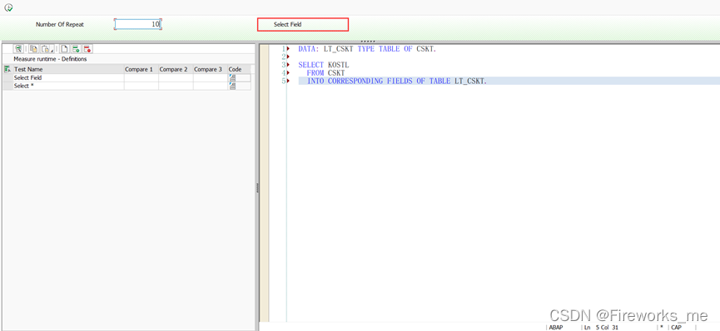The height and width of the screenshot is (331, 720).
Task: Click the green Insert Row icon
Action: [x=76, y=48]
